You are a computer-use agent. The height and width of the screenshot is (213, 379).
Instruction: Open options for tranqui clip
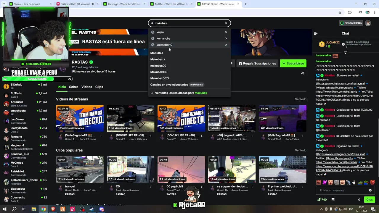click(100, 187)
